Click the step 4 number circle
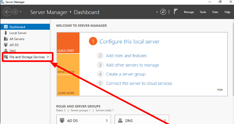 pos(100,74)
